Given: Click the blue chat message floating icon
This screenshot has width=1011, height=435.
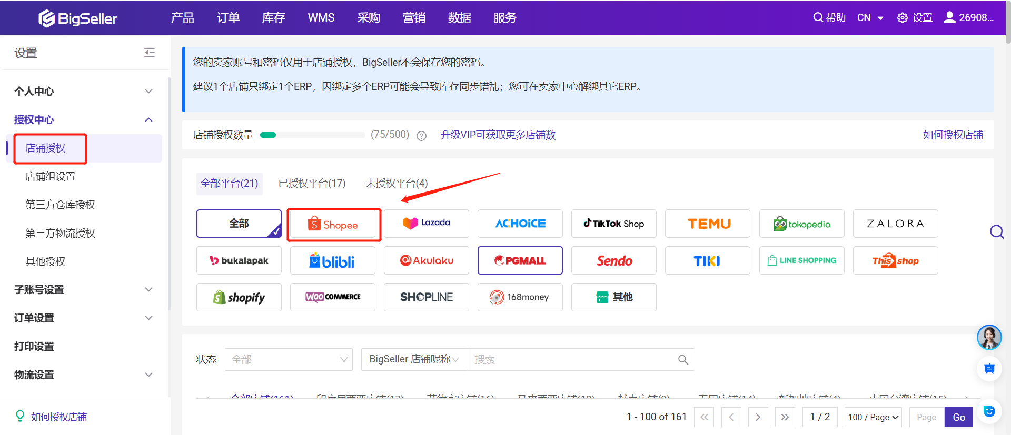Looking at the screenshot, I should [x=989, y=369].
